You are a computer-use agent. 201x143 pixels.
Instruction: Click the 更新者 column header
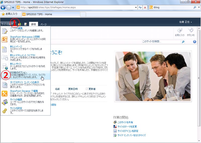click(92, 89)
